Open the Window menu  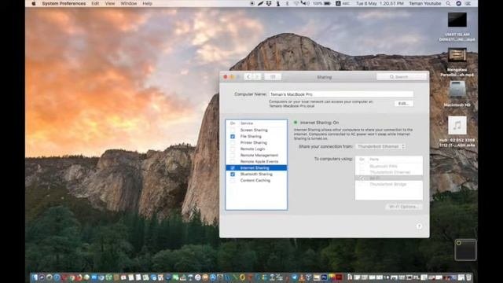click(x=129, y=3)
